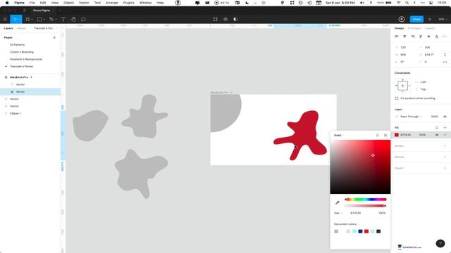451x253 pixels.
Task: Click the Align Top icon
Action: tap(421, 37)
